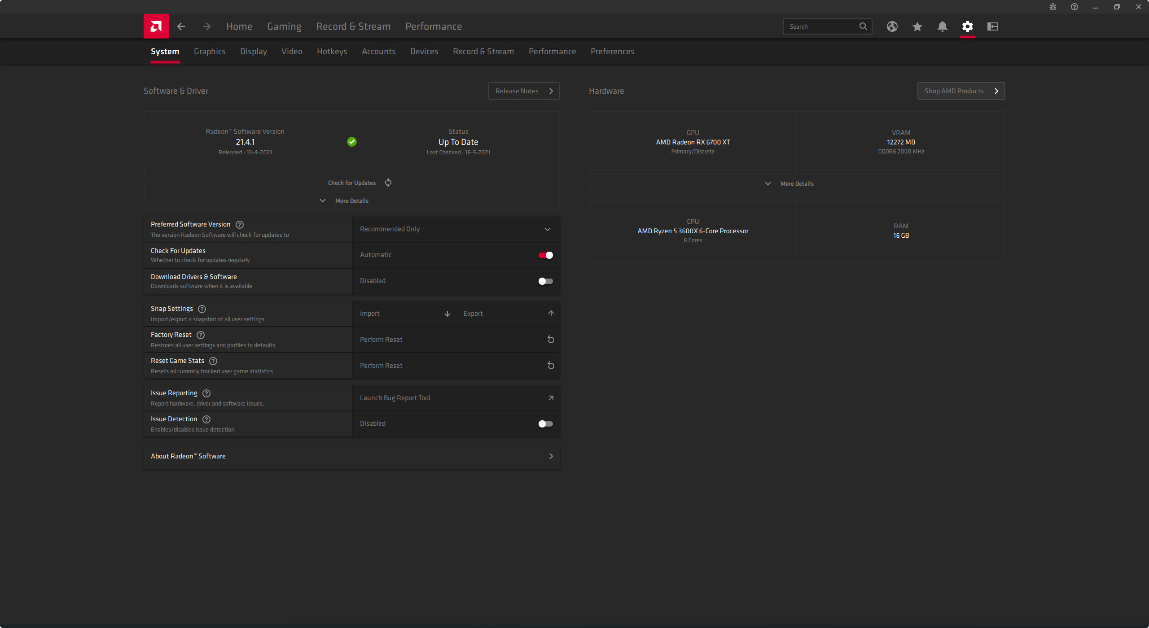Image resolution: width=1149 pixels, height=628 pixels.
Task: Switch to the Display tab
Action: point(254,52)
